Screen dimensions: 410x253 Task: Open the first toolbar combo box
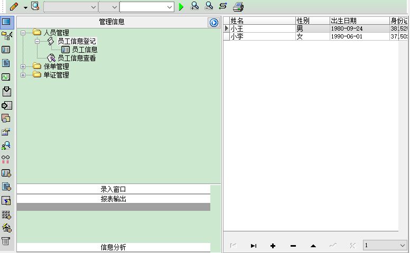click(x=71, y=7)
